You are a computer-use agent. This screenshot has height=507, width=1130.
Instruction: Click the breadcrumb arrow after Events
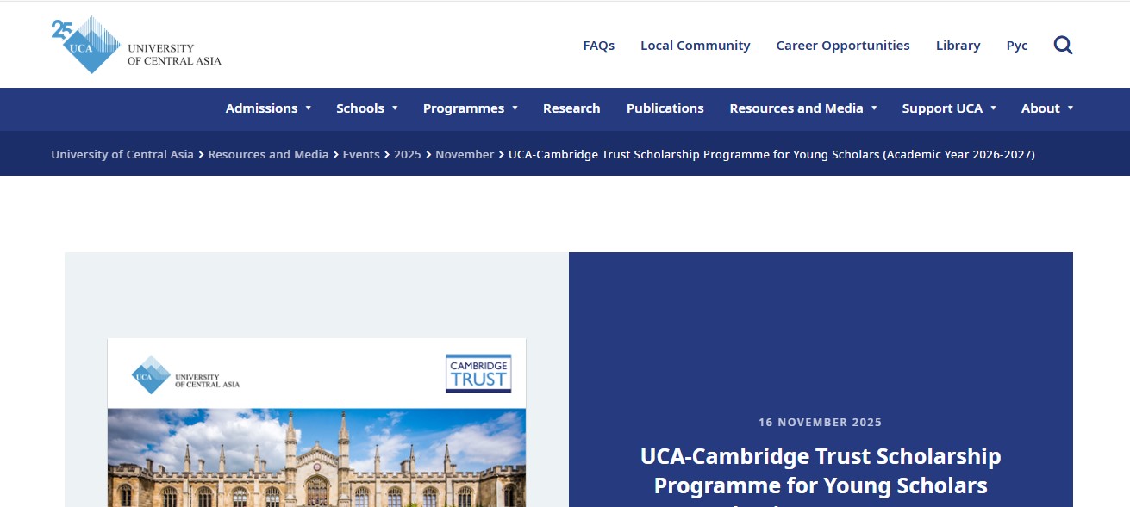coord(386,154)
